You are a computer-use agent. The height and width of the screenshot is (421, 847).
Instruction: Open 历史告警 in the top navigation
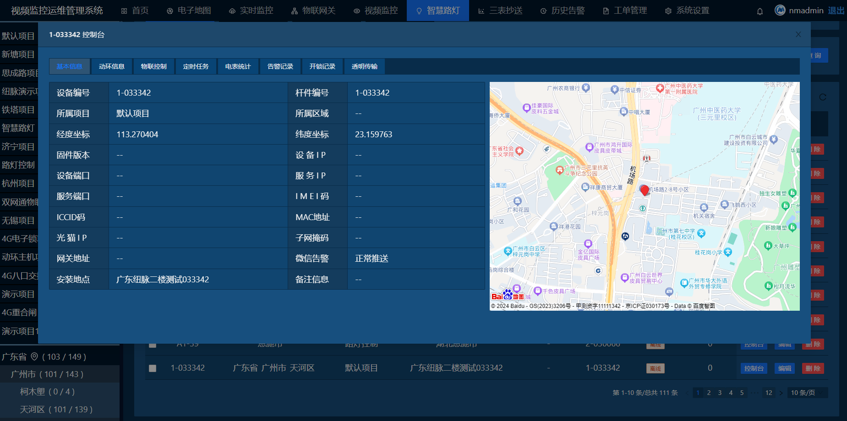[x=563, y=11]
